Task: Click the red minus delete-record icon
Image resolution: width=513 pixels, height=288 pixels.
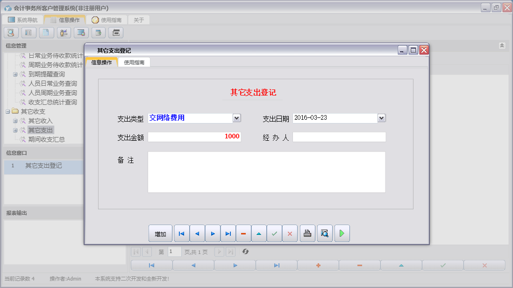Action: (243, 233)
